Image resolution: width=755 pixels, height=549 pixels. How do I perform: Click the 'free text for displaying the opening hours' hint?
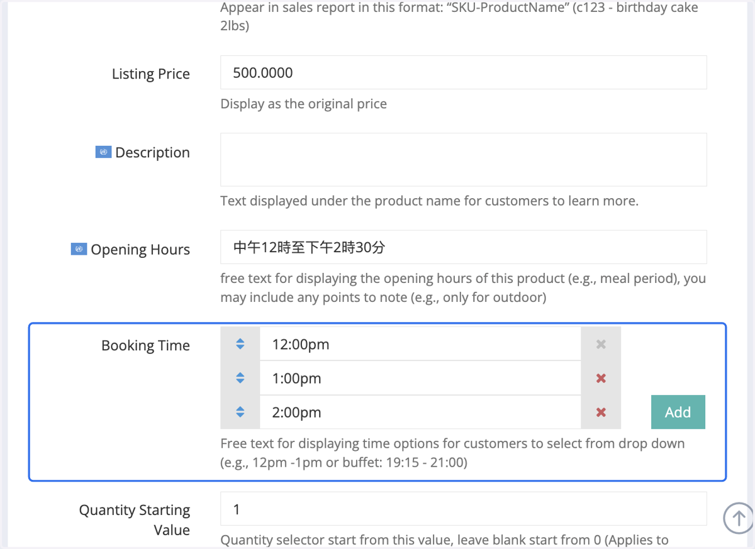pos(463,287)
